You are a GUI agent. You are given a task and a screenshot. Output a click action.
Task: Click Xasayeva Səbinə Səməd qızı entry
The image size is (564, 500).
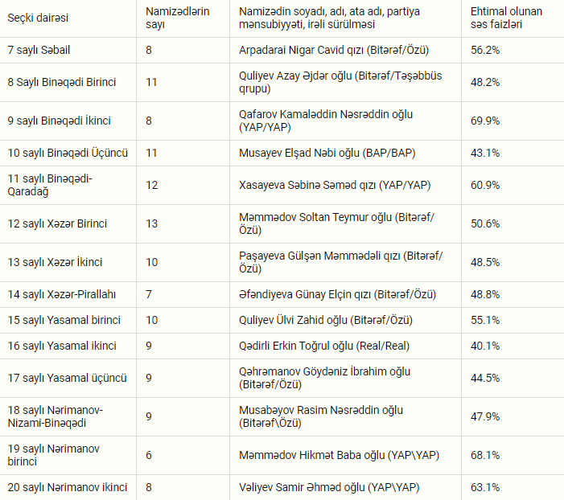pyautogui.click(x=335, y=185)
